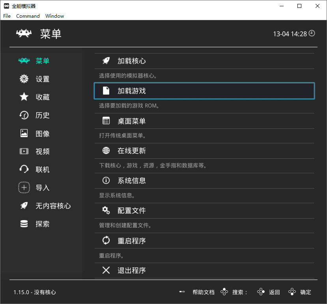327x304 pixels.
Task: Click the gamepad icon before 确定
Action: [292, 292]
